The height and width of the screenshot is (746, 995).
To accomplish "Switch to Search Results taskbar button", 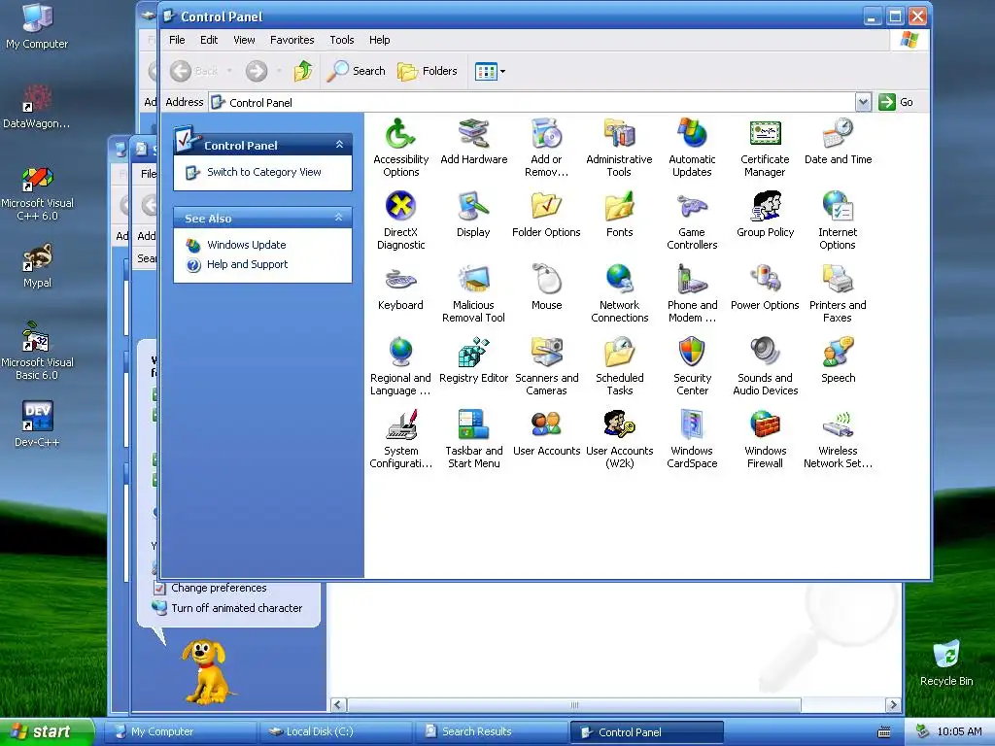I will [x=492, y=731].
